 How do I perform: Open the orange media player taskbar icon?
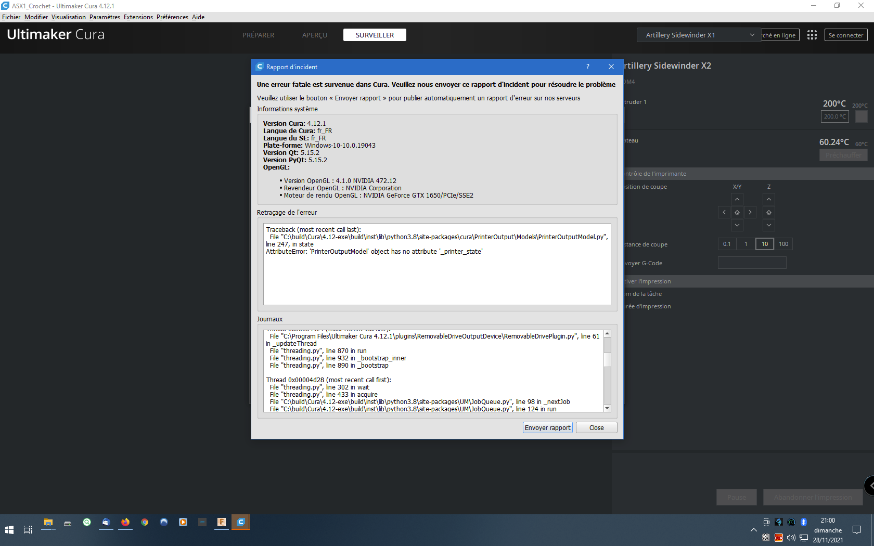pyautogui.click(x=183, y=523)
